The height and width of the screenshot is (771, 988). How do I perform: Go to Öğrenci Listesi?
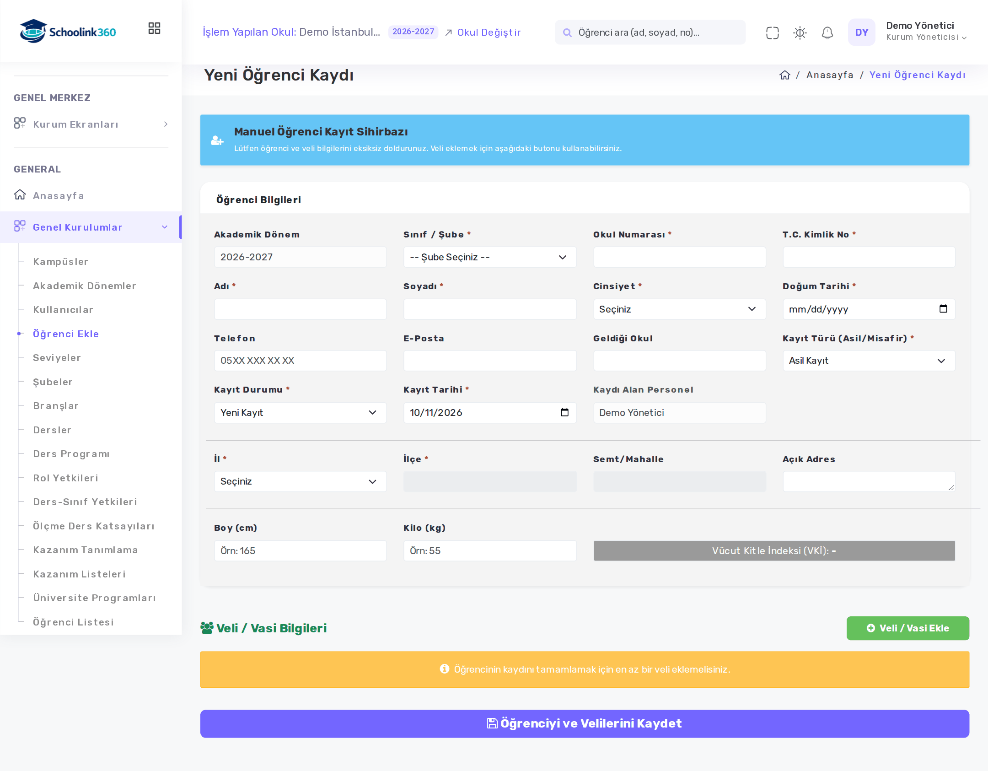pyautogui.click(x=73, y=622)
